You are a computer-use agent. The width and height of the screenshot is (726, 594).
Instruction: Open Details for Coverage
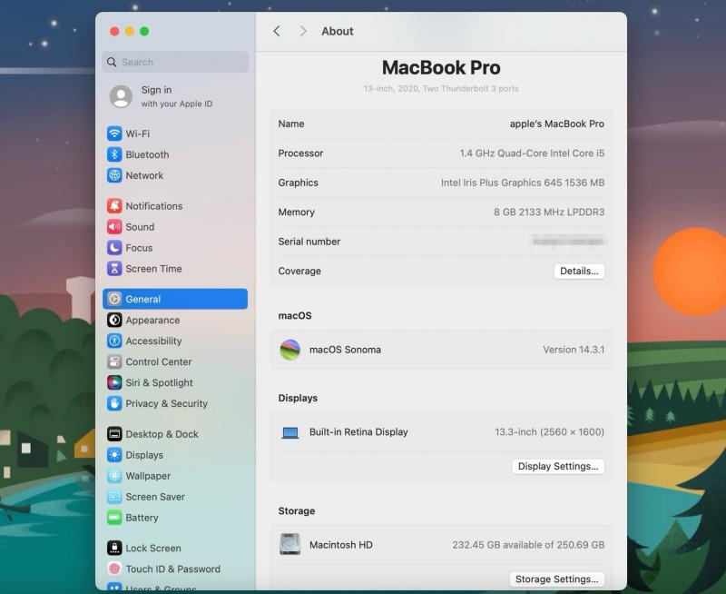[579, 271]
